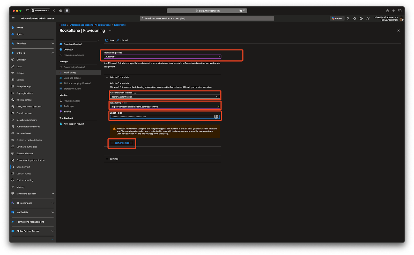Screen dimensions: 414x255
Task: Click Discard in the command bar
Action: (x=122, y=40)
